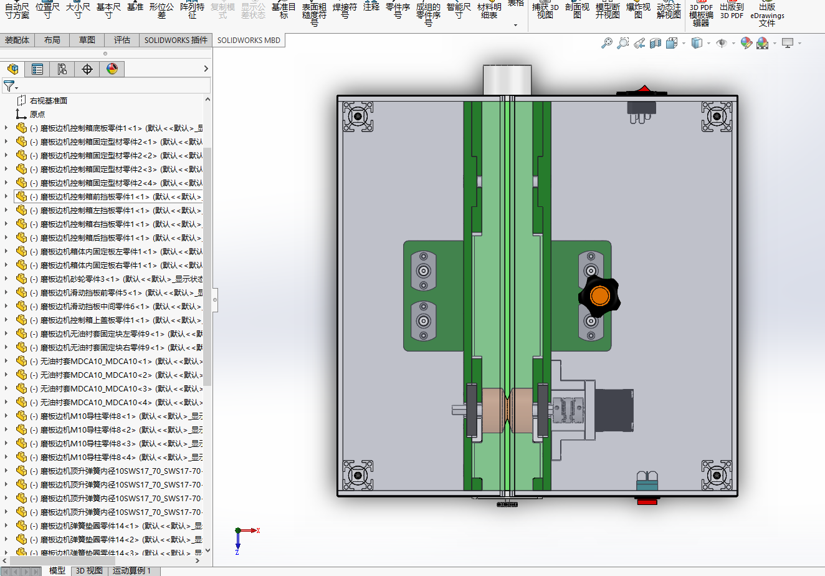Select 磨板边机滑动挡板中间零件6<1> in the tree
This screenshot has width=825, height=576.
point(110,306)
